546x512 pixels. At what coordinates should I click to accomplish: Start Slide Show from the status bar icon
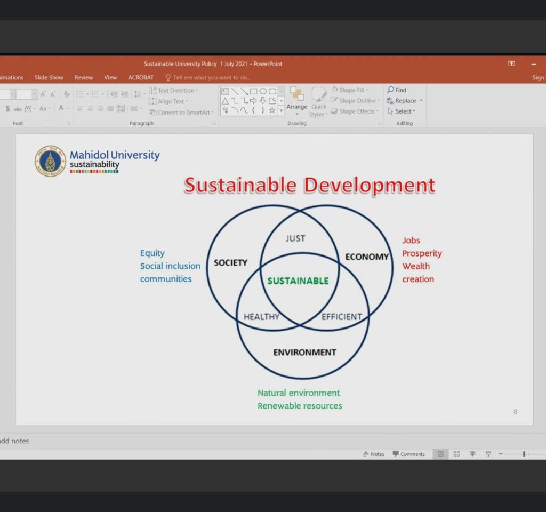tap(488, 454)
